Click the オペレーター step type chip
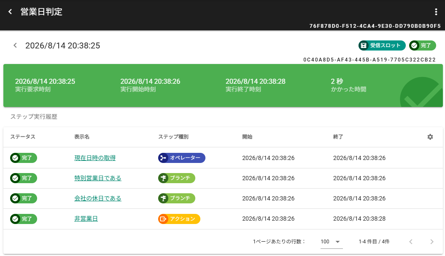 (x=181, y=158)
